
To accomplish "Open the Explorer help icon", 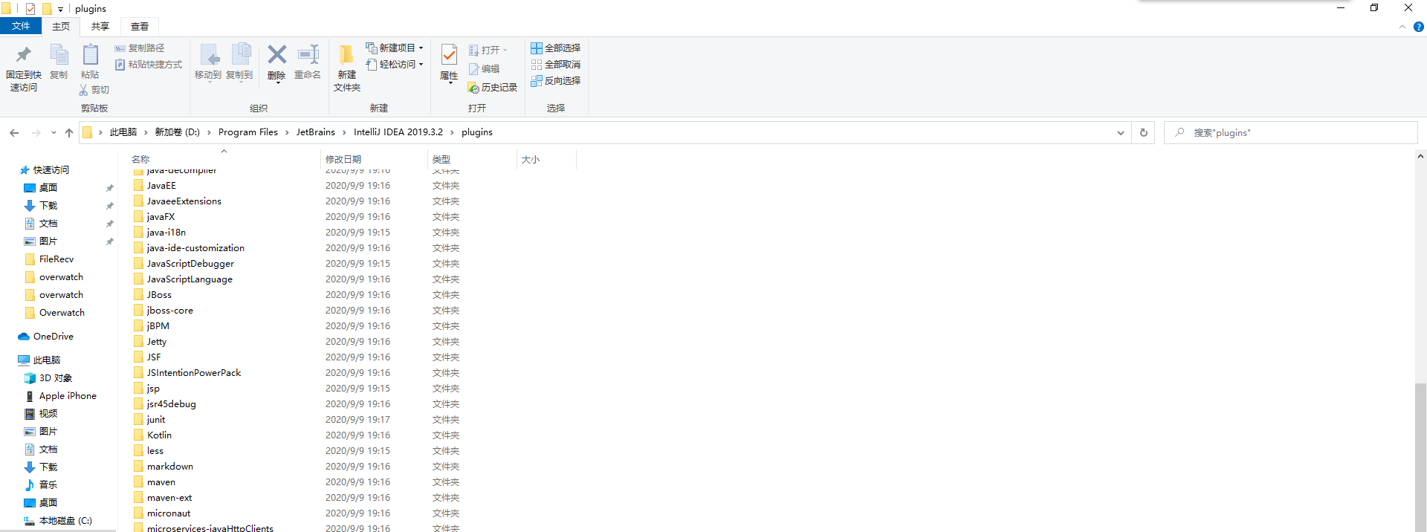I will tap(1418, 27).
